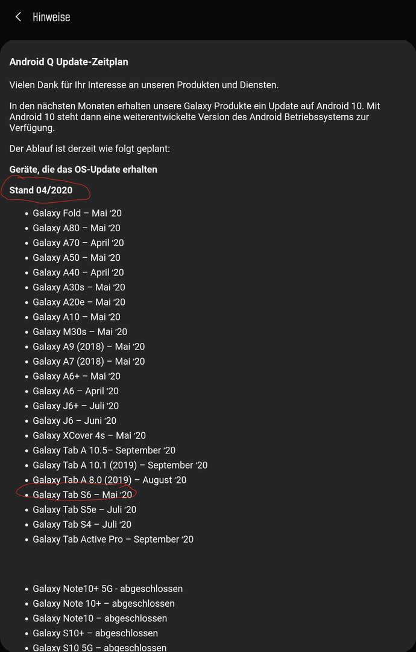Viewport: 416px width, 652px height.
Task: Click the Galaxy A80 list item
Action: (x=77, y=228)
